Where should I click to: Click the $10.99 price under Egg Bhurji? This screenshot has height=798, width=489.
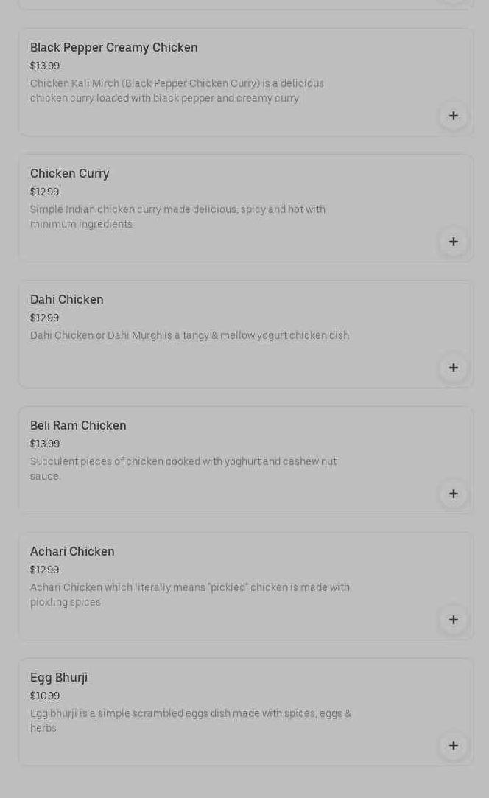[x=45, y=696]
